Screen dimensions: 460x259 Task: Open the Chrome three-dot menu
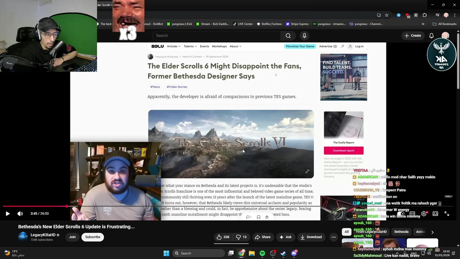click(x=455, y=15)
